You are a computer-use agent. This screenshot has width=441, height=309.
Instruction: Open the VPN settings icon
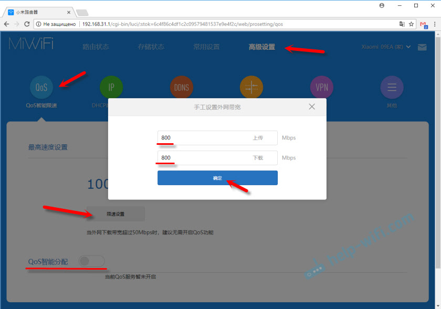click(322, 87)
